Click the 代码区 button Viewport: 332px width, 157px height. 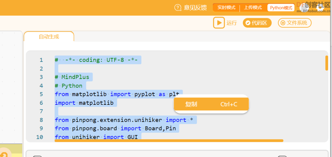(x=257, y=23)
